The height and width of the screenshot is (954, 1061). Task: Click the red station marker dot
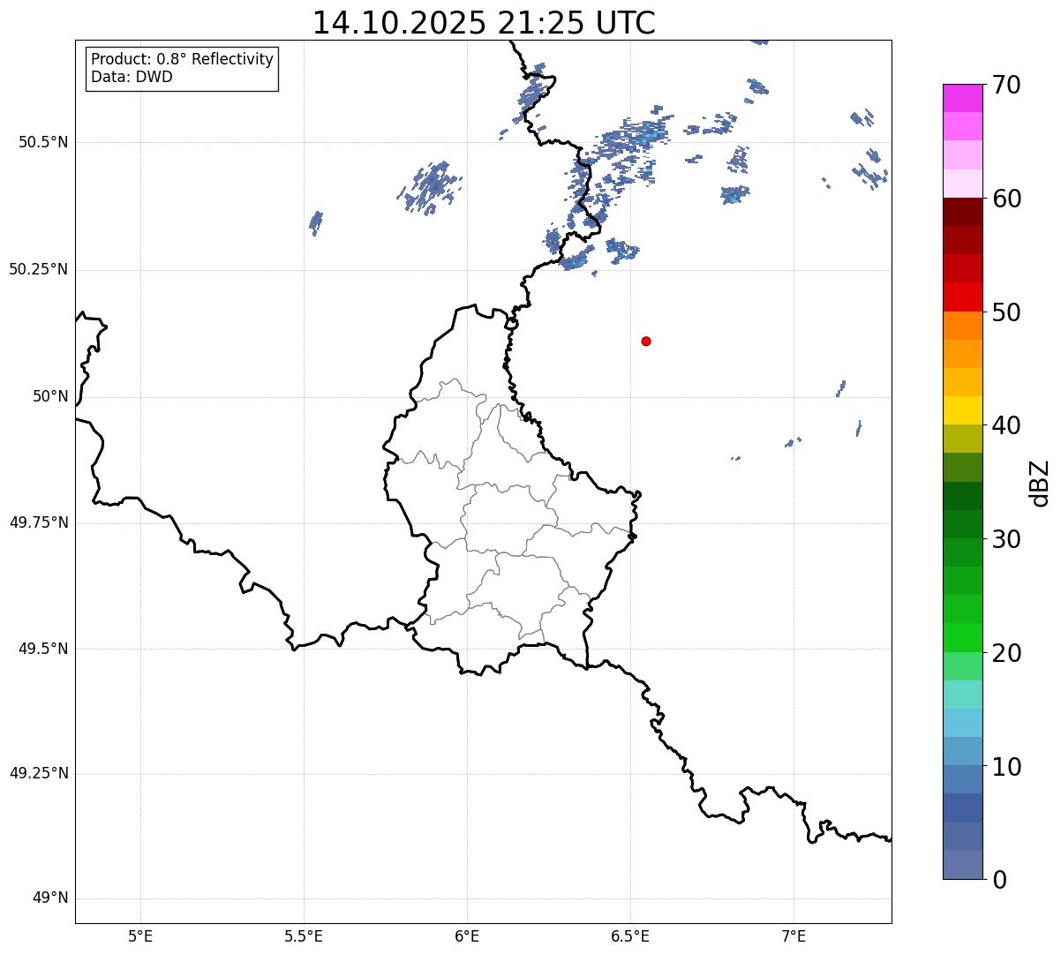coord(646,341)
